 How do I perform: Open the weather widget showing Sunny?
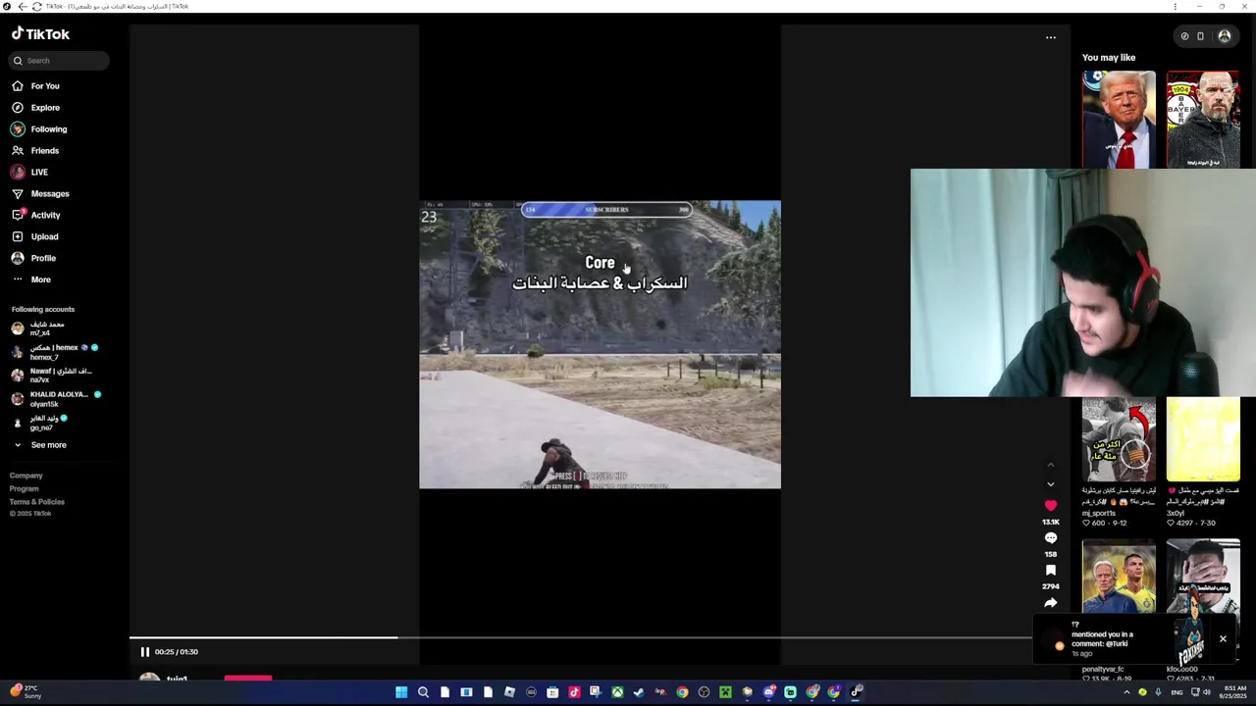[x=26, y=692]
